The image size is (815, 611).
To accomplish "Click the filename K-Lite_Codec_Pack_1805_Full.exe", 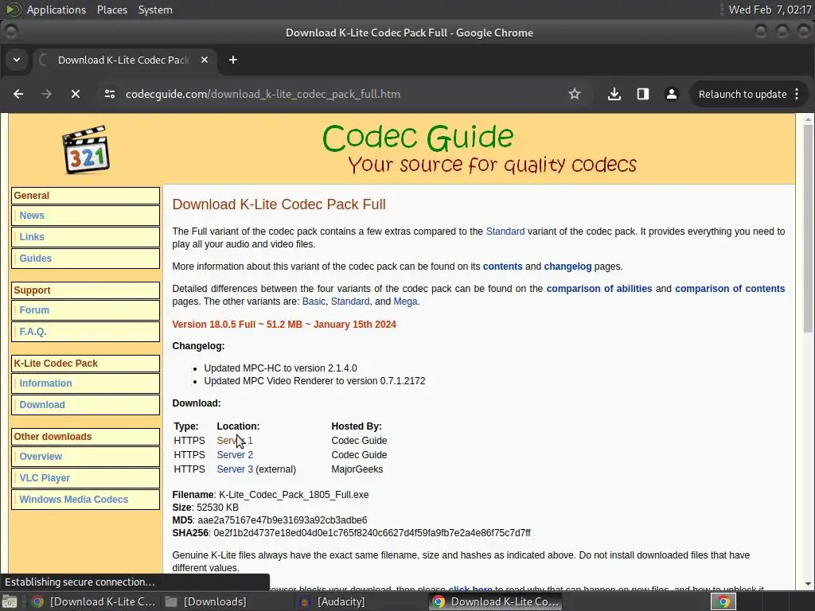I will [294, 495].
